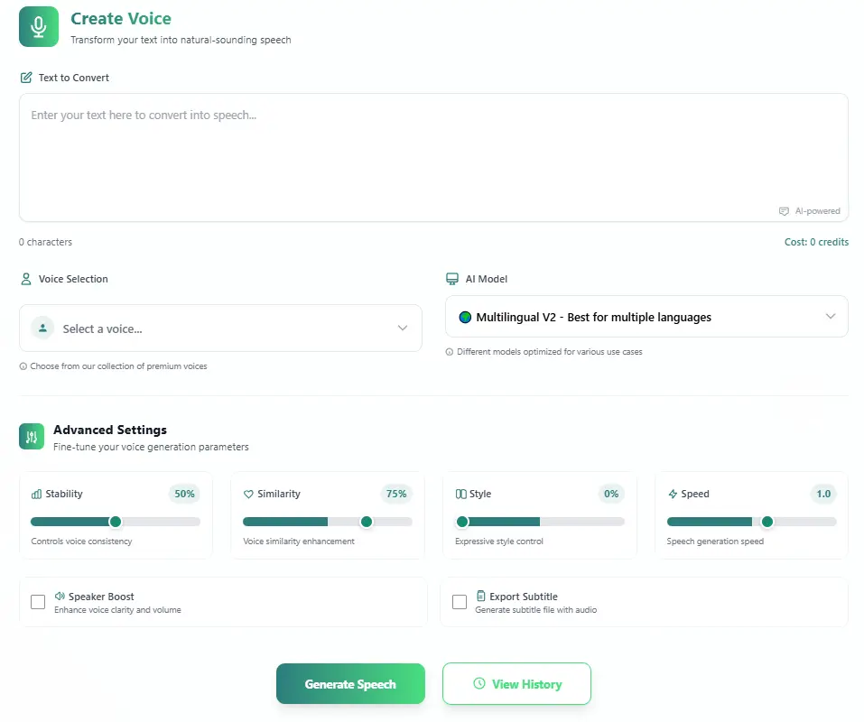This screenshot has height=722, width=864.
Task: Open the Select a voice dropdown
Action: click(220, 329)
